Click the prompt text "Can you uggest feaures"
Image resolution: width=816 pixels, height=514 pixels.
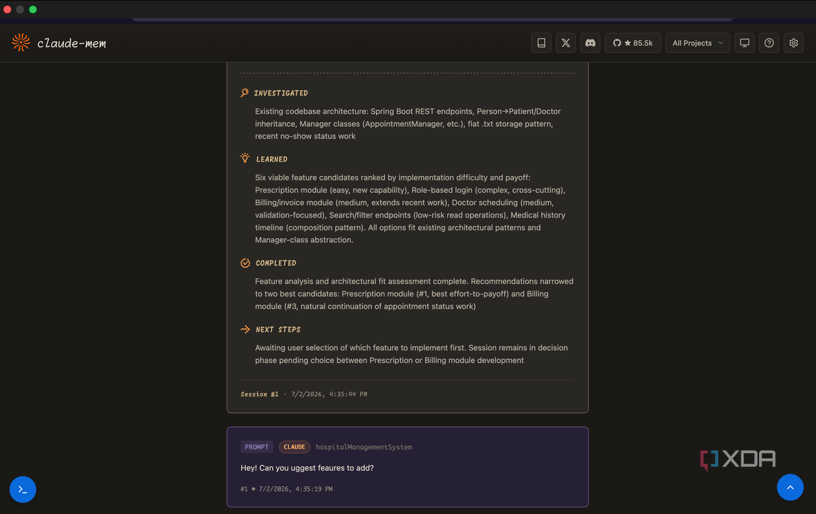click(306, 467)
